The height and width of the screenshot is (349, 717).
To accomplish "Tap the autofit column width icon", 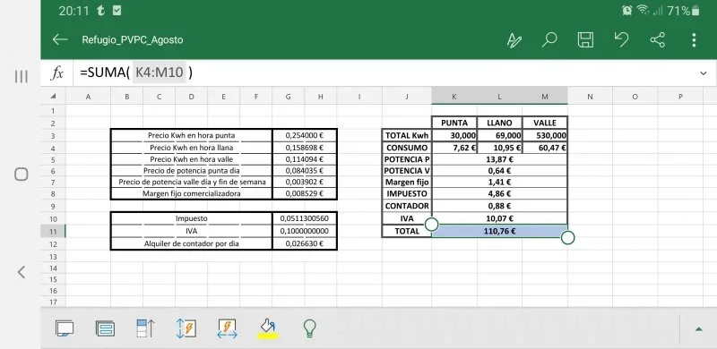I will click(x=228, y=328).
